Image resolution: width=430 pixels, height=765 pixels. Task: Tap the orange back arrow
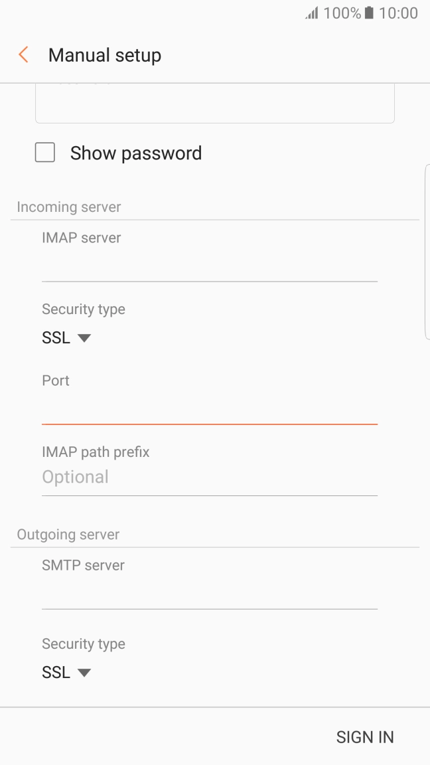[24, 55]
